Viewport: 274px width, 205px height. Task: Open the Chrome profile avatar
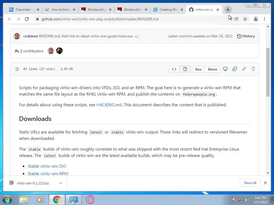[x=256, y=19]
